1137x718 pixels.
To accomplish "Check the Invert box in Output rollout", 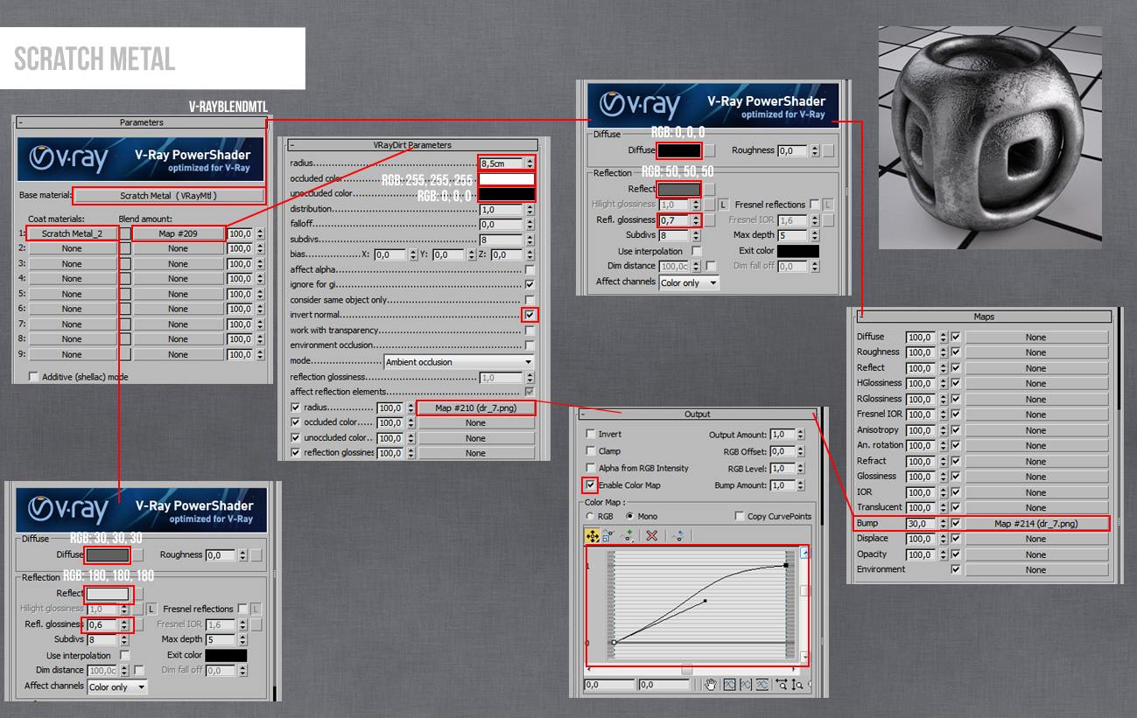I will tap(591, 434).
